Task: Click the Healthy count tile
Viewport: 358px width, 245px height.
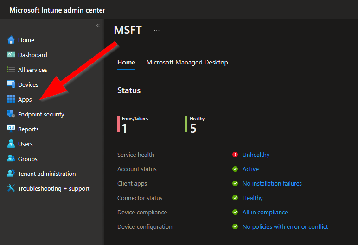Action: click(x=195, y=124)
